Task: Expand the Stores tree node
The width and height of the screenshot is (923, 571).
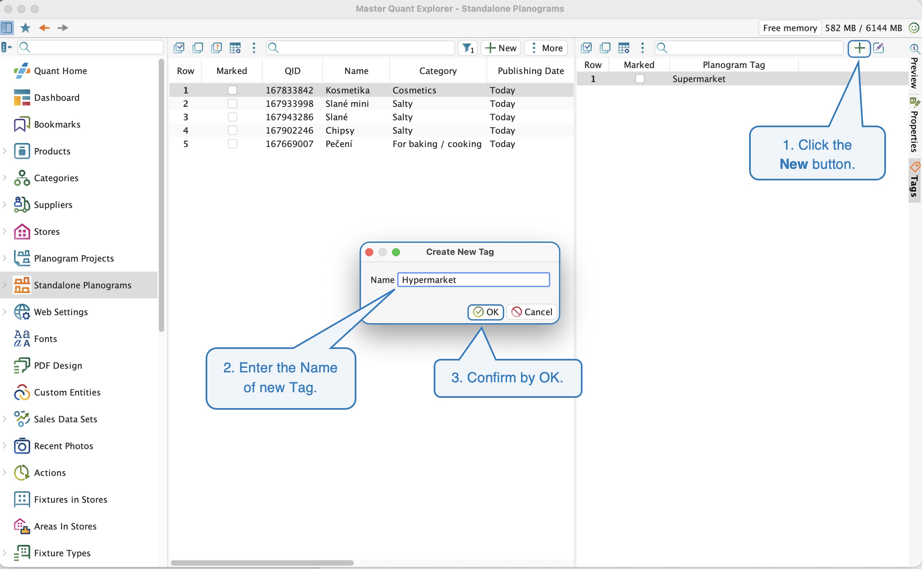Action: 5,232
